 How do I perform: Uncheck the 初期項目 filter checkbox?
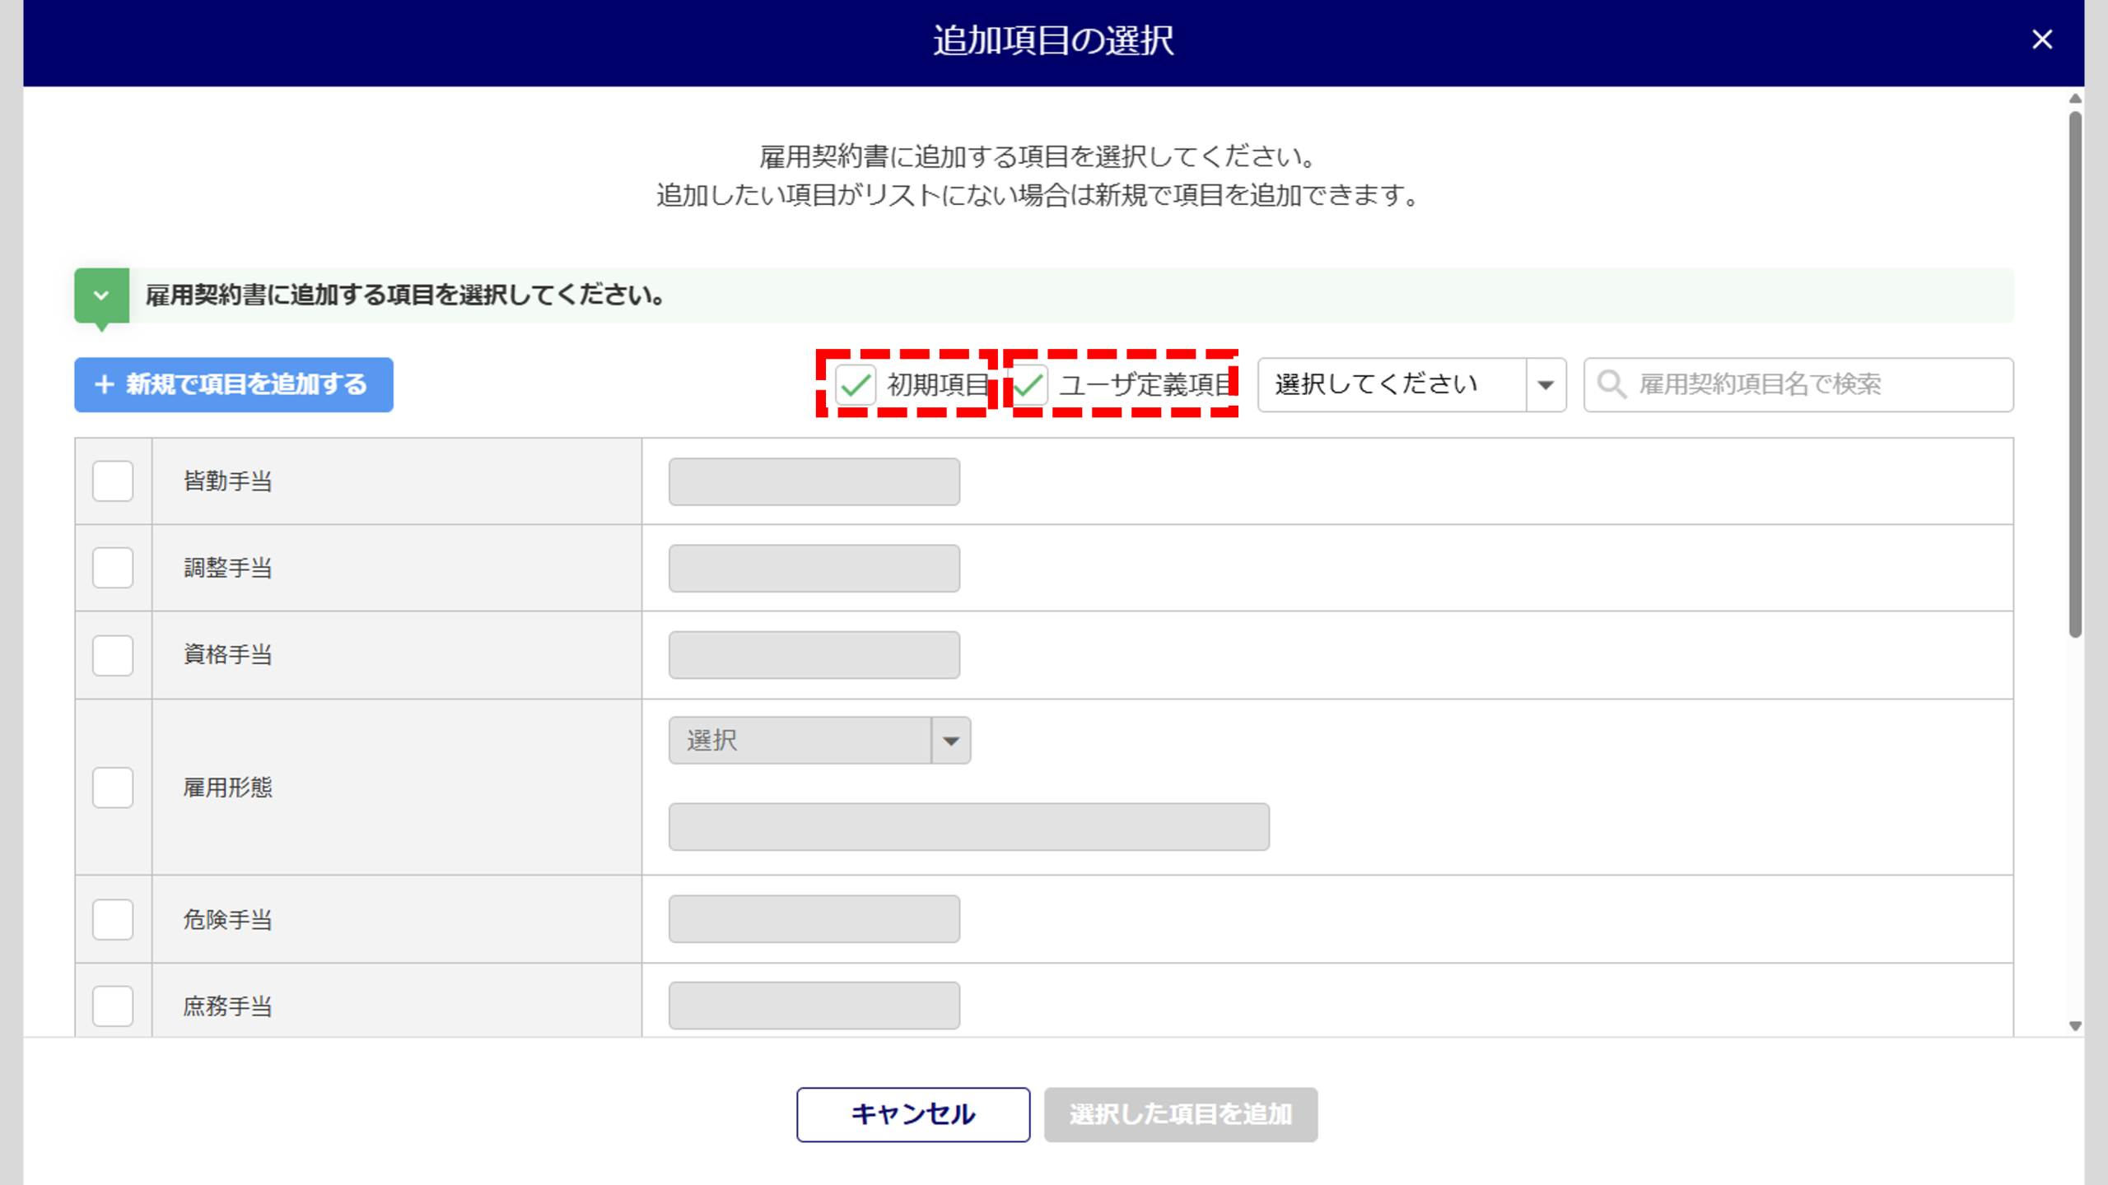pyautogui.click(x=856, y=384)
